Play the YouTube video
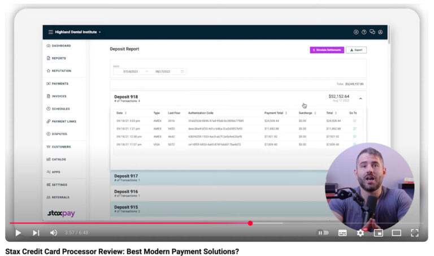The height and width of the screenshot is (256, 434). tap(18, 233)
